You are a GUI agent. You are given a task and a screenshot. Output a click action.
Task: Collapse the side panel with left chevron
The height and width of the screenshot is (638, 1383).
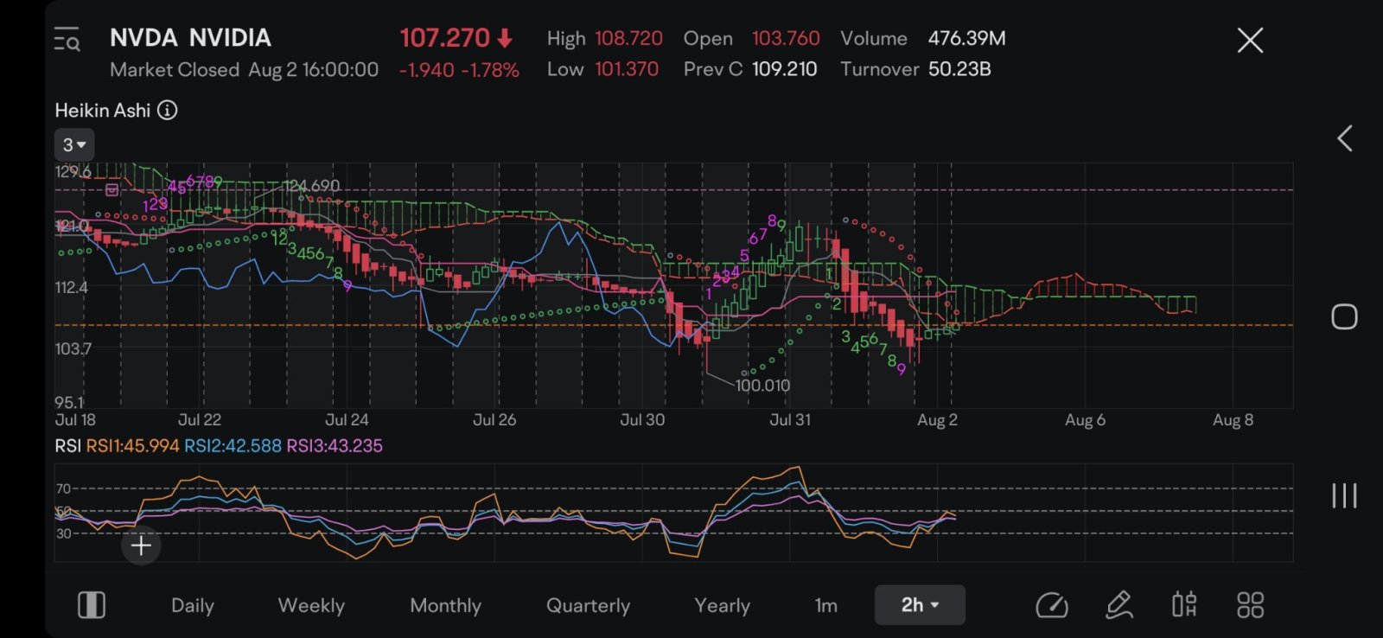click(x=1344, y=138)
